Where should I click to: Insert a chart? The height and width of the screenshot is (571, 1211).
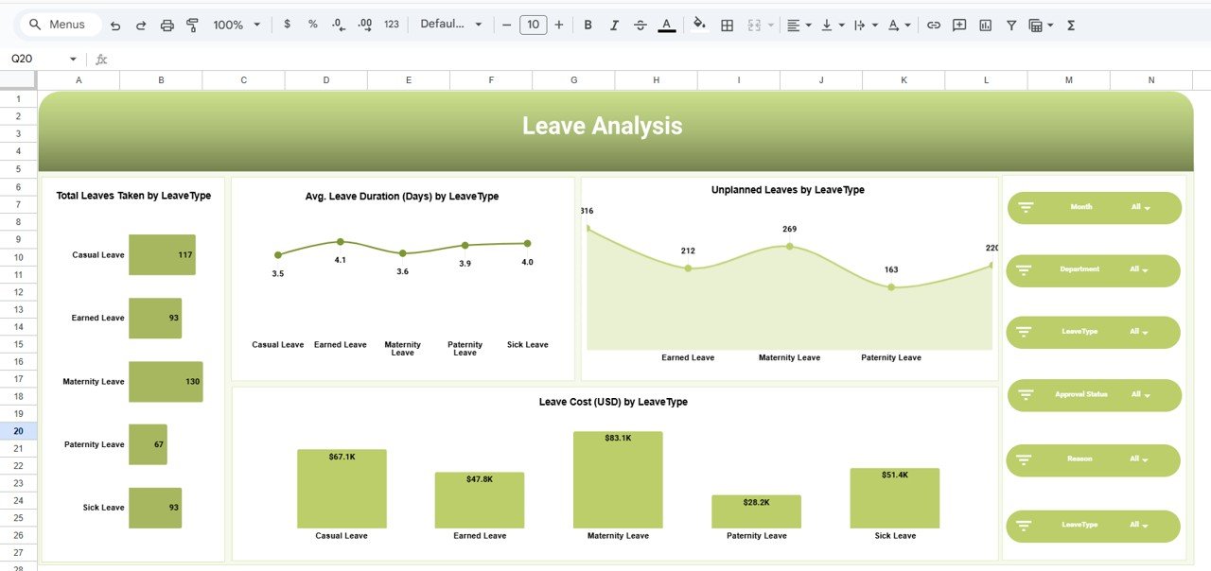[x=985, y=25]
